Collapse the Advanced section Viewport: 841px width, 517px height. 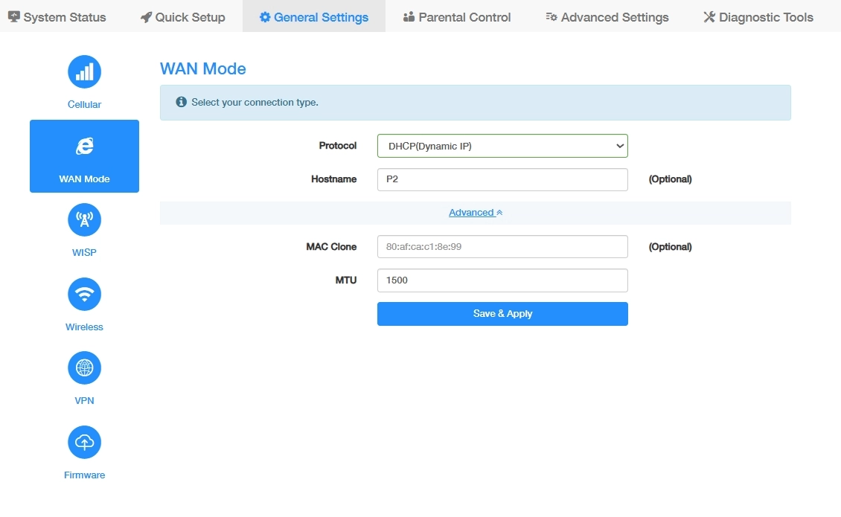(476, 213)
